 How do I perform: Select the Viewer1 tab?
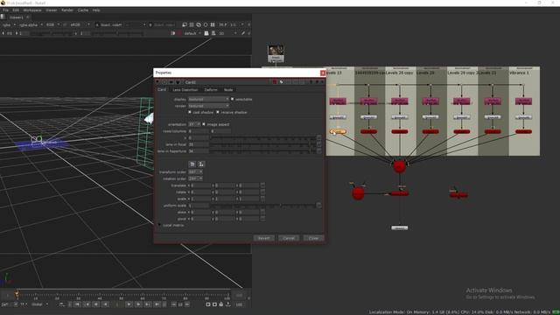[16, 17]
